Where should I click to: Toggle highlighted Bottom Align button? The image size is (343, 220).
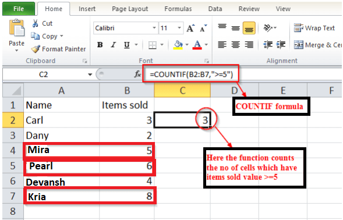coord(249,28)
